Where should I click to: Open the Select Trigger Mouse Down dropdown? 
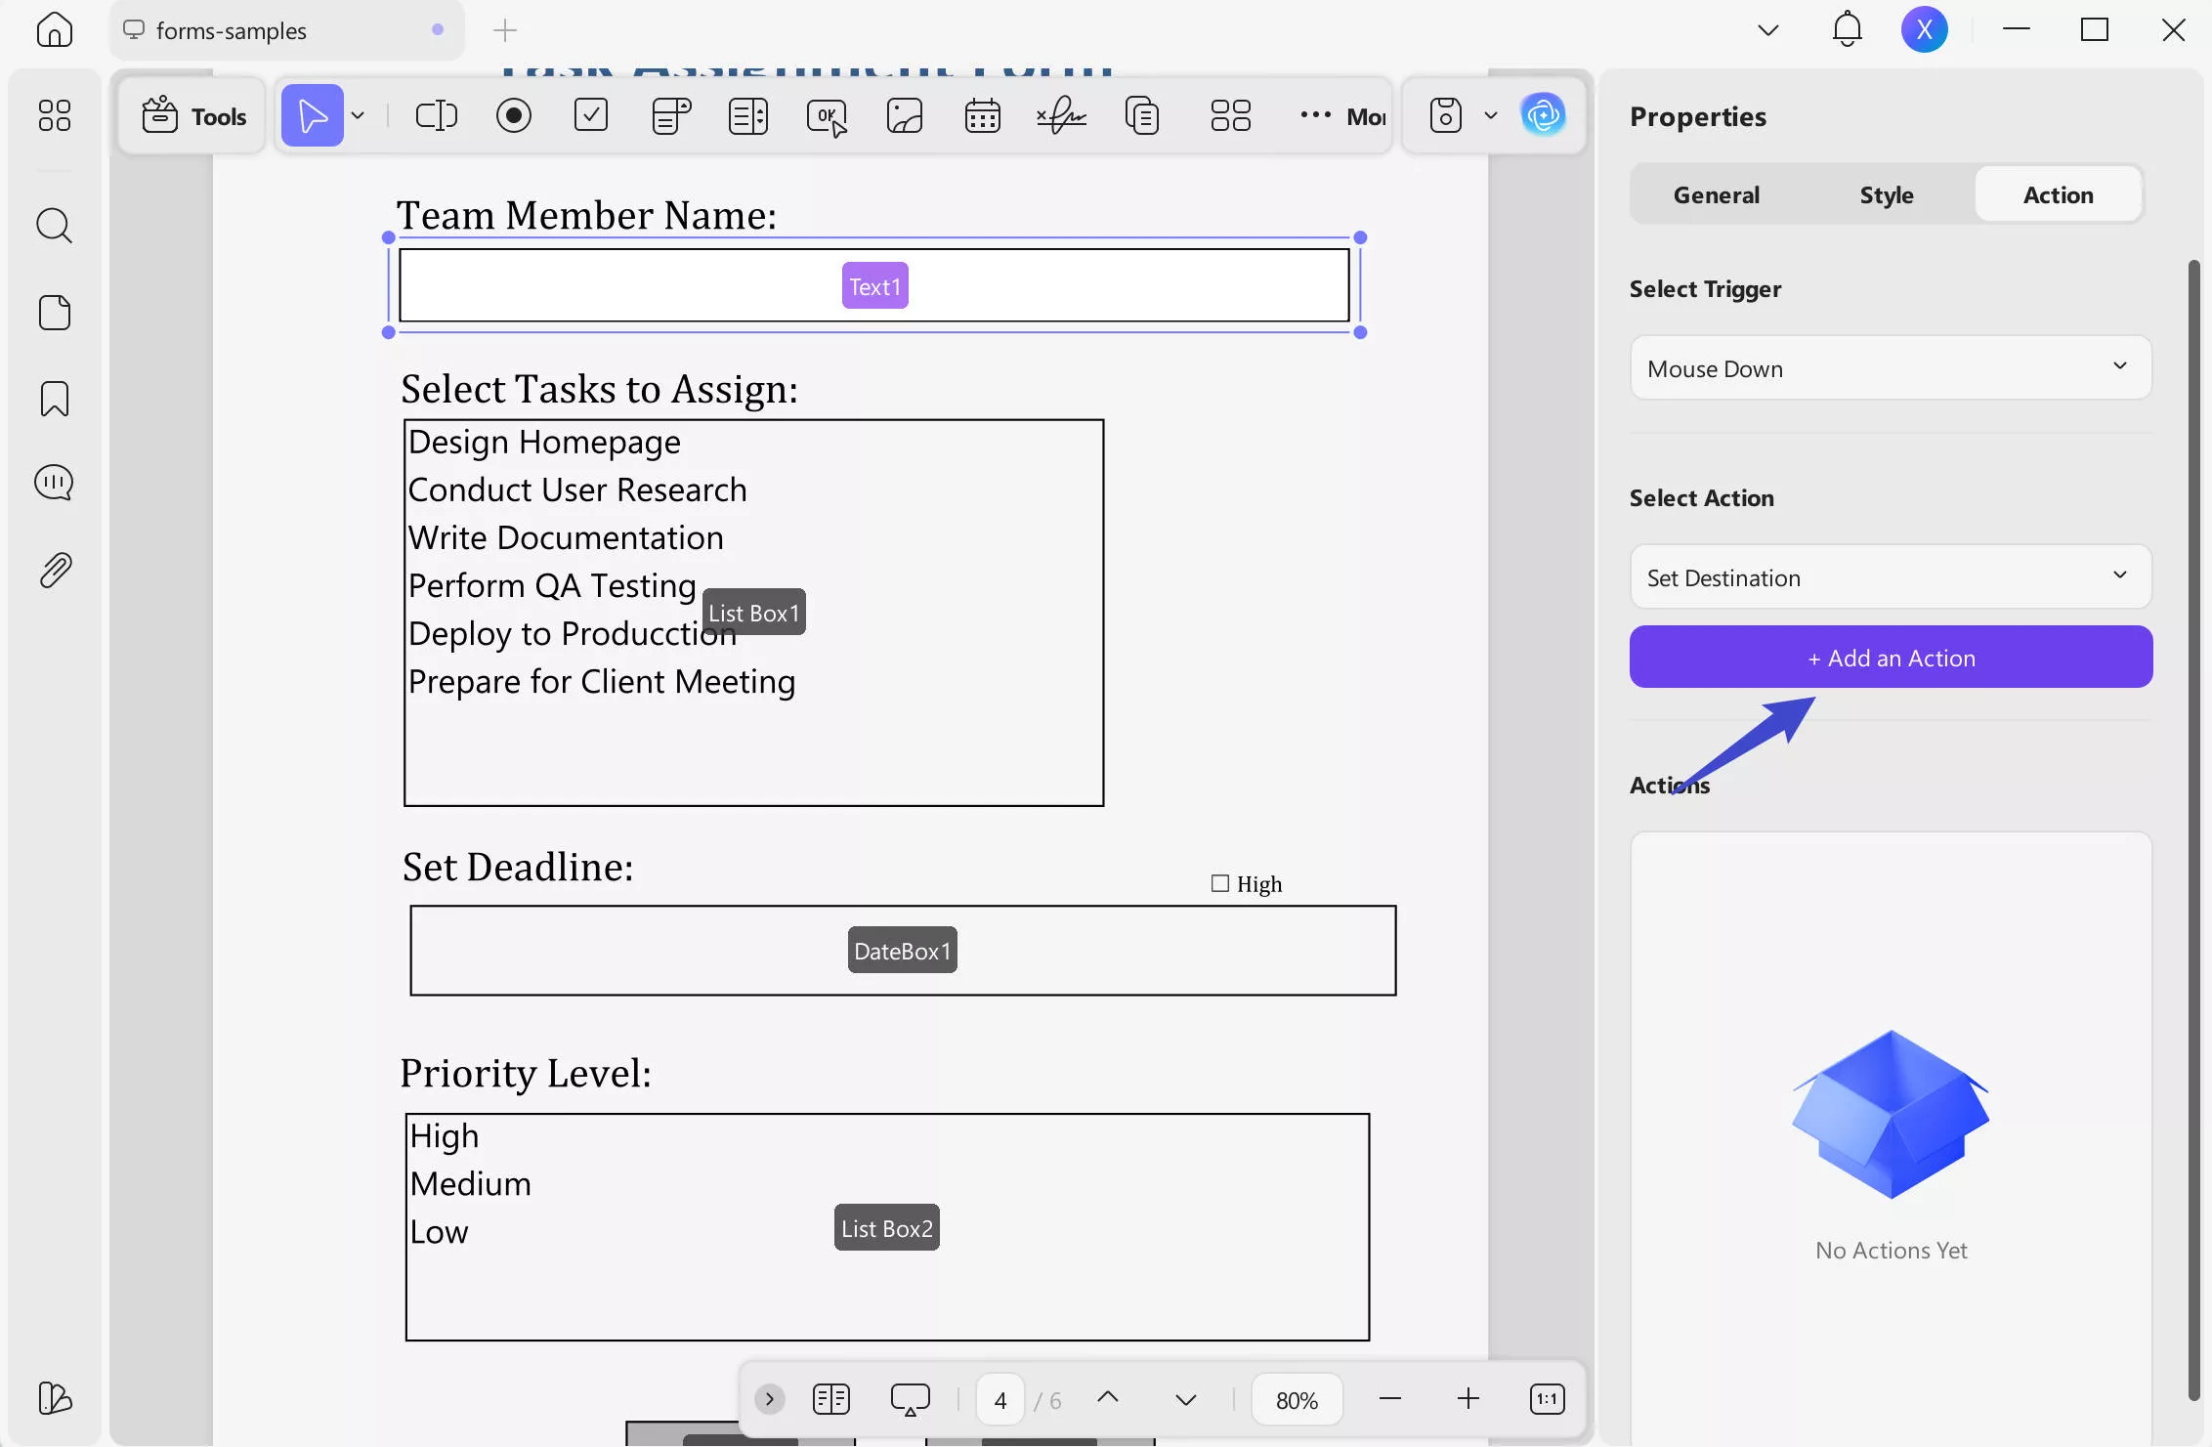1891,367
